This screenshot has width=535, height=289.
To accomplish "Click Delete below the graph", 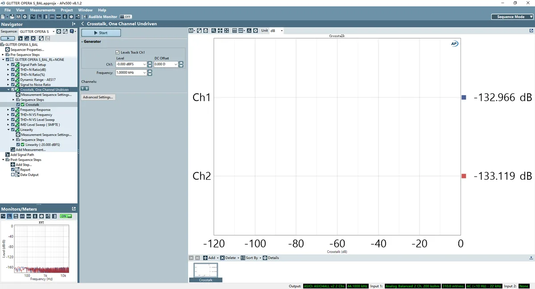I will (x=229, y=258).
